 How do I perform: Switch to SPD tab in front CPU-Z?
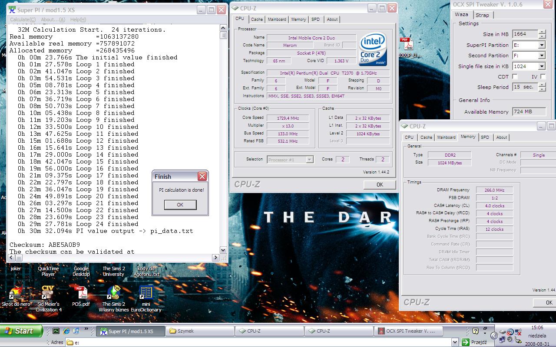pyautogui.click(x=315, y=20)
